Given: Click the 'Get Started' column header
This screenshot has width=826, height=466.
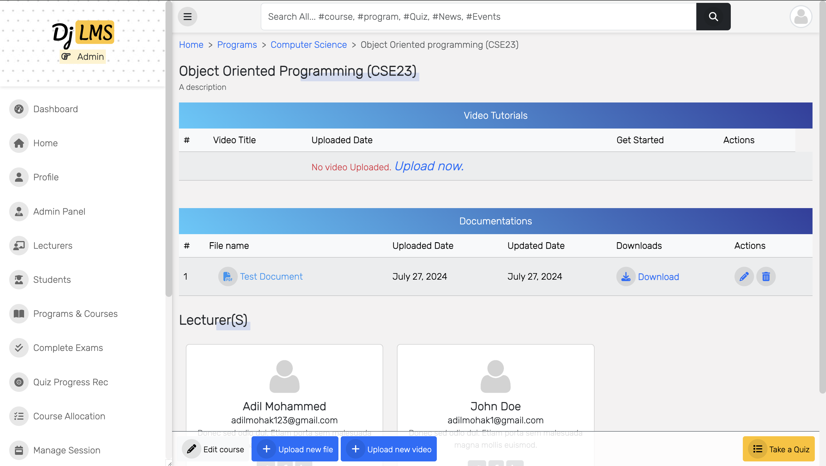Looking at the screenshot, I should (x=640, y=140).
